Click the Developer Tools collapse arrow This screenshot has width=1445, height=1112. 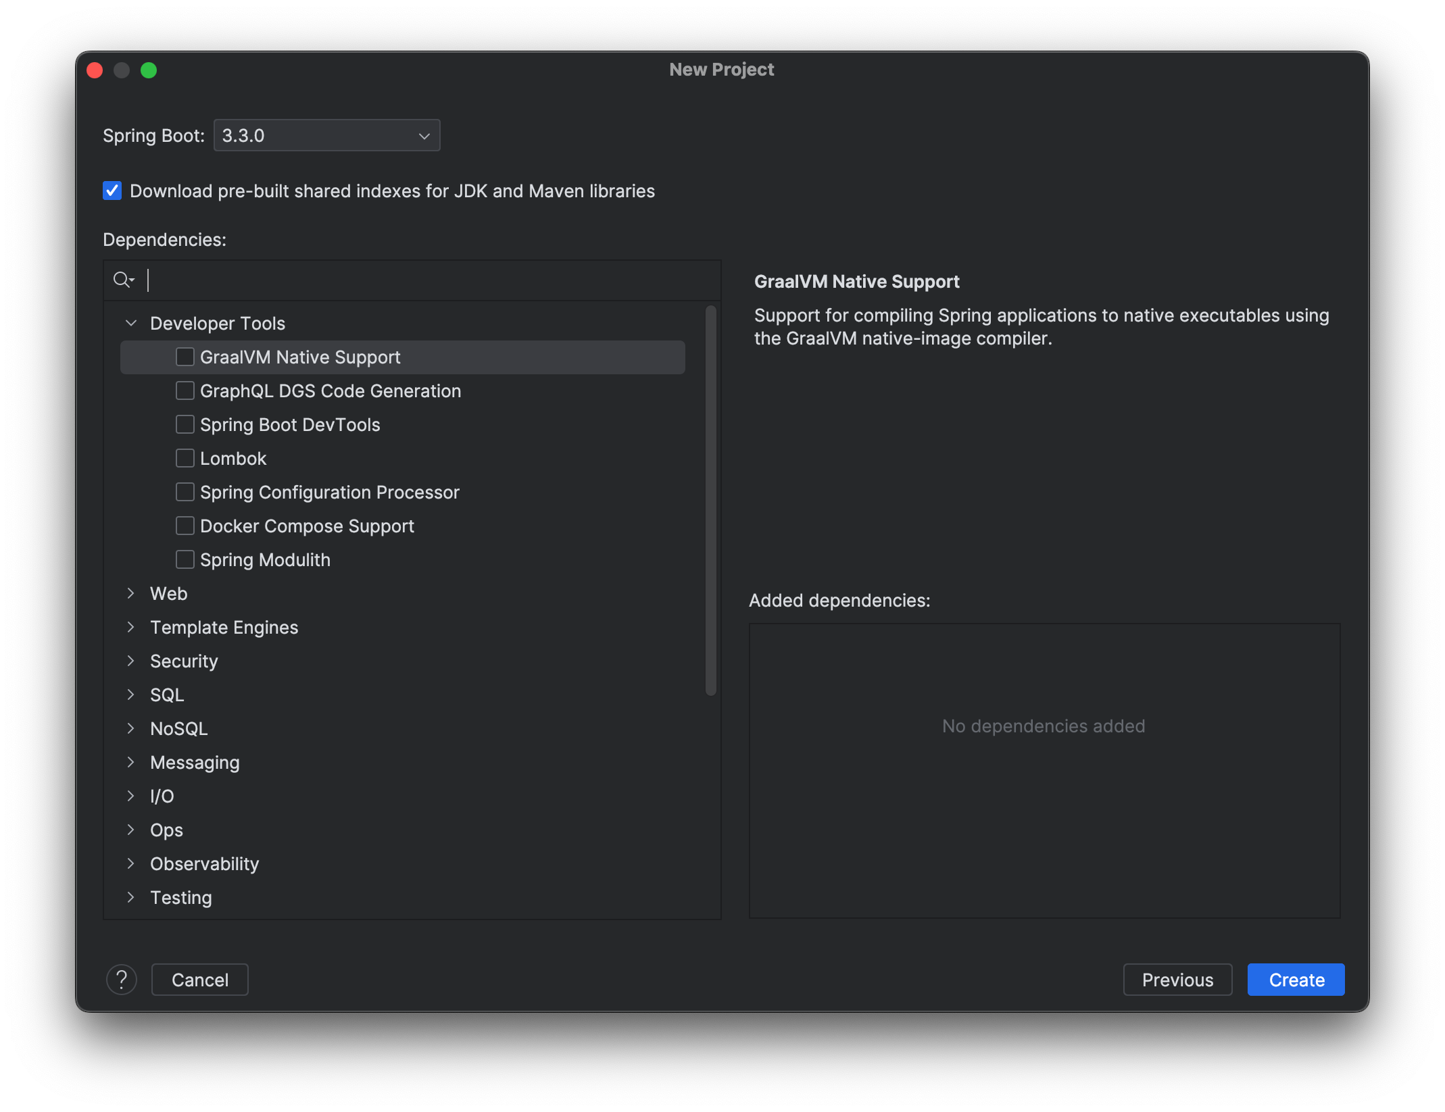[131, 322]
